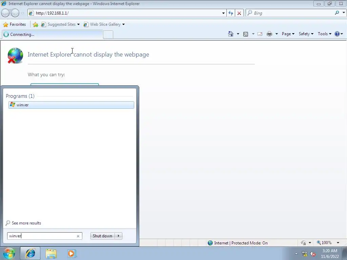Expand the Home button dropdown
The height and width of the screenshot is (260, 347).
[x=238, y=34]
